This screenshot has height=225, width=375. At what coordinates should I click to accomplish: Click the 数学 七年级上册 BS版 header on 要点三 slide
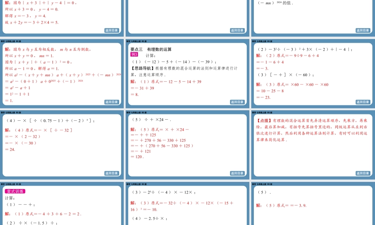coord(136,42)
